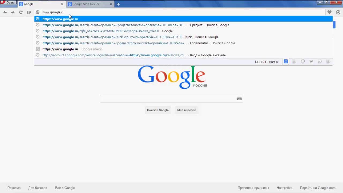Image resolution: width=343 pixels, height=193 pixels.
Task: Select the highlighted https://www.google.ru suggestion
Action: tap(184, 19)
